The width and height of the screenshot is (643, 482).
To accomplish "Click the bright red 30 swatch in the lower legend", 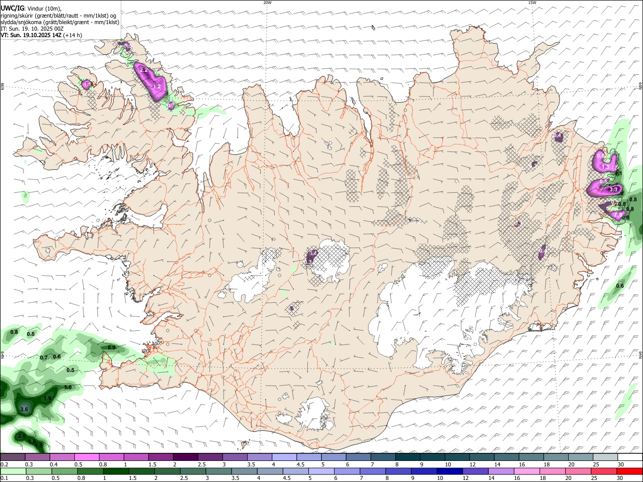I will [x=629, y=471].
